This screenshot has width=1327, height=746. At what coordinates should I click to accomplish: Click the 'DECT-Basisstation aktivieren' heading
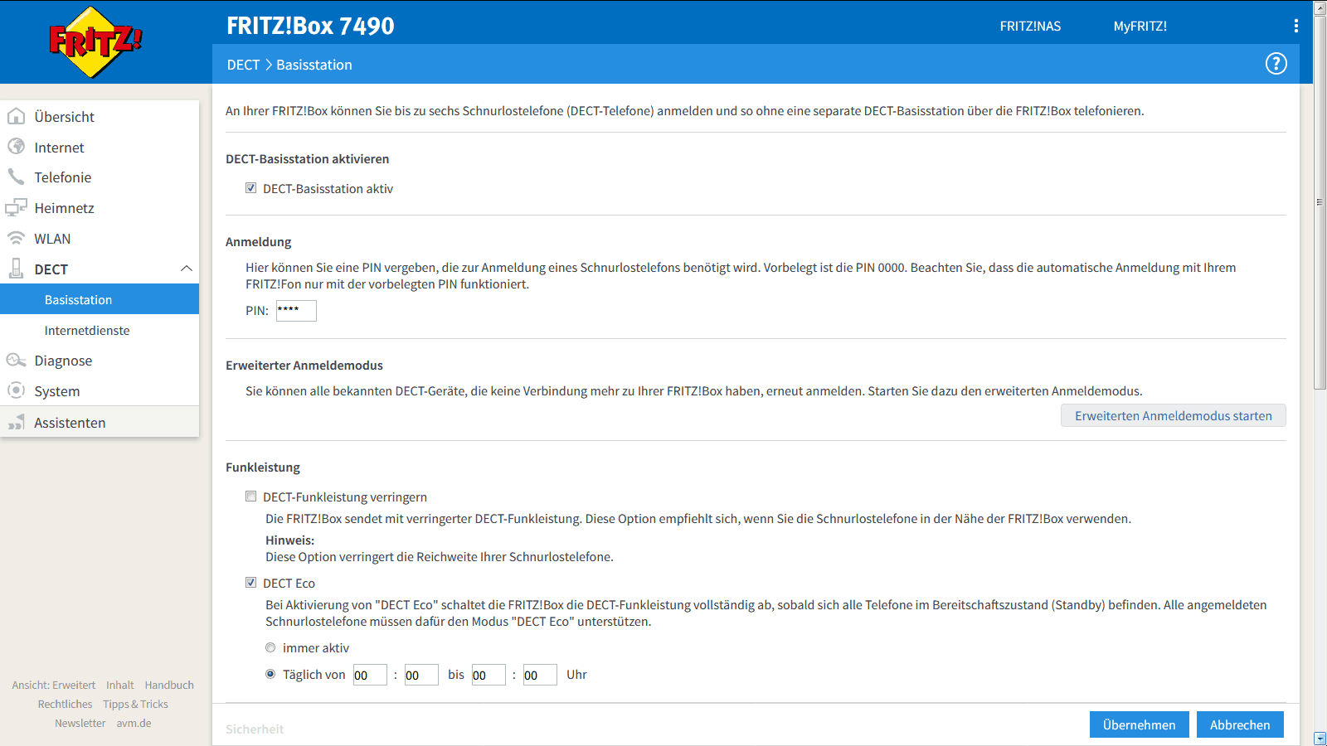[307, 158]
